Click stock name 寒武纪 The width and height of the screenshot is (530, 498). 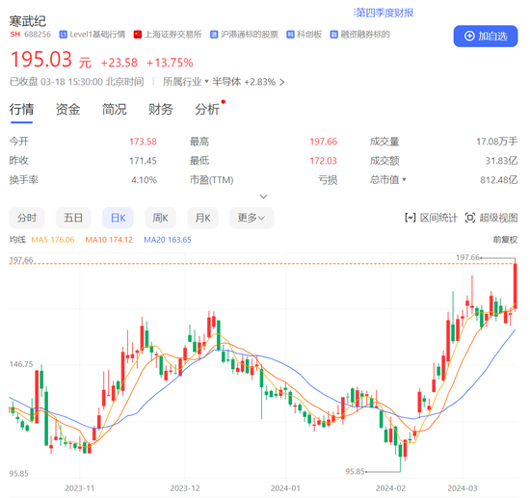[28, 21]
